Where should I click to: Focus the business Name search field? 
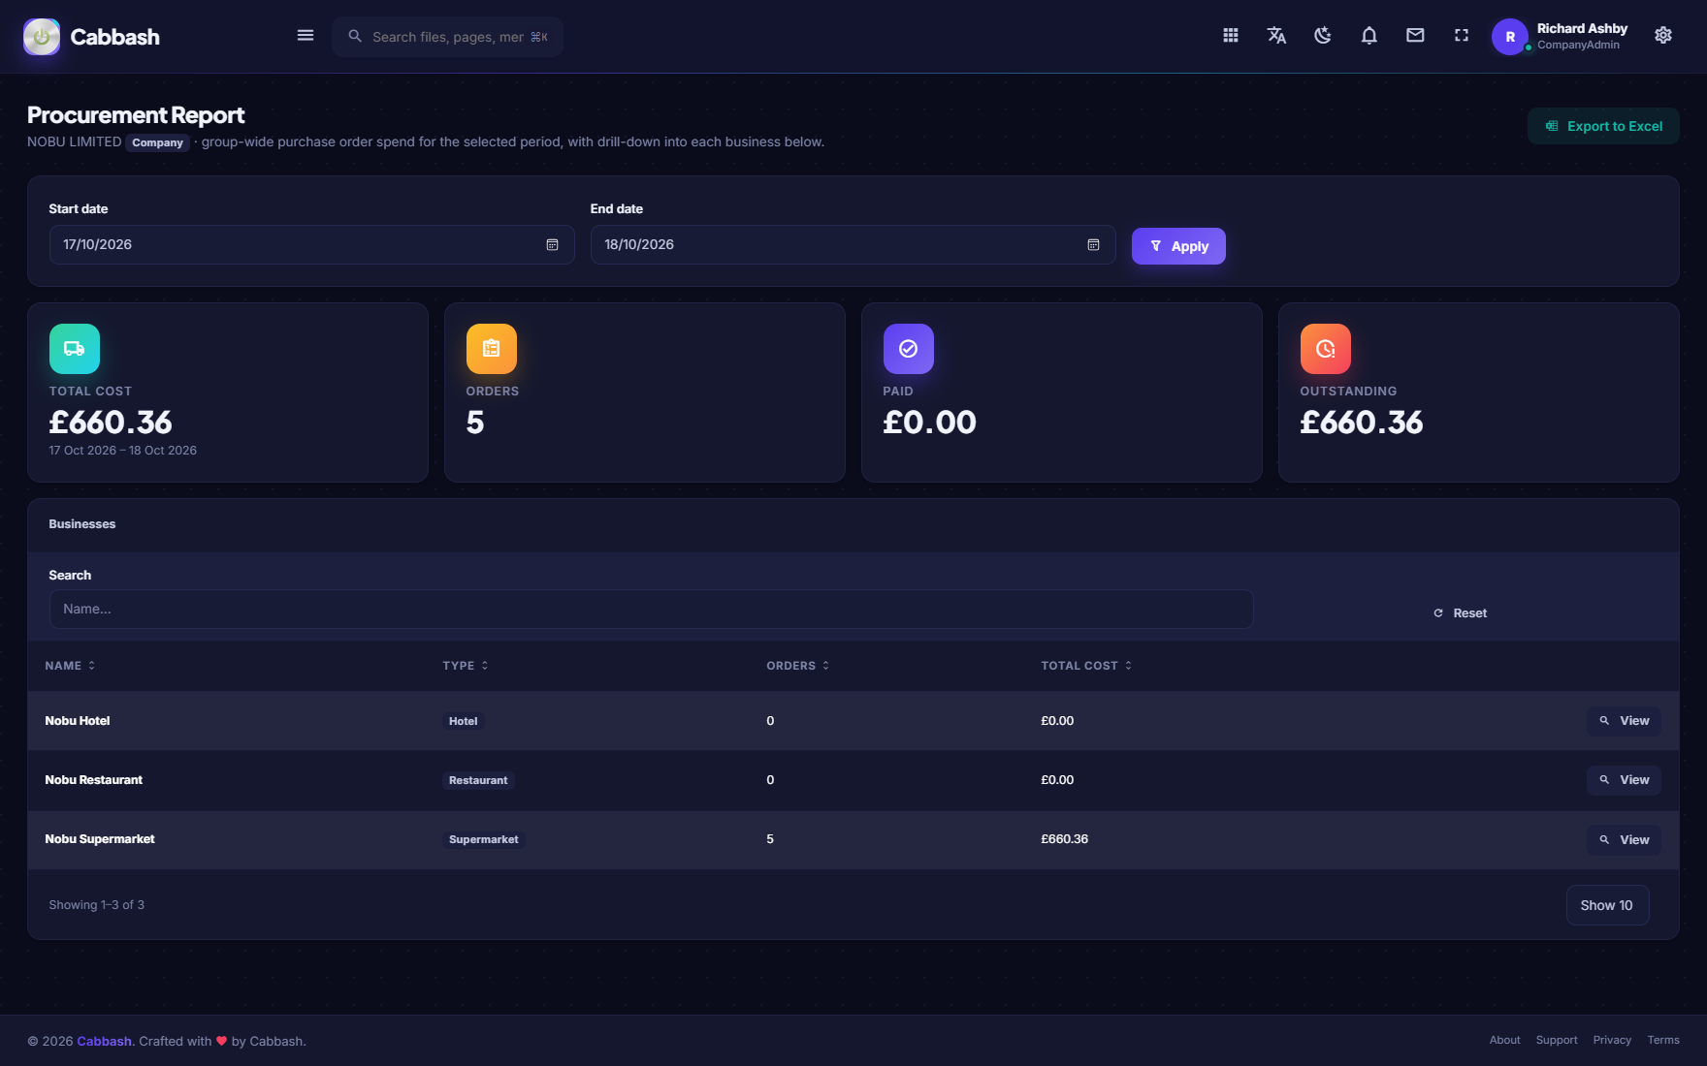(x=651, y=610)
